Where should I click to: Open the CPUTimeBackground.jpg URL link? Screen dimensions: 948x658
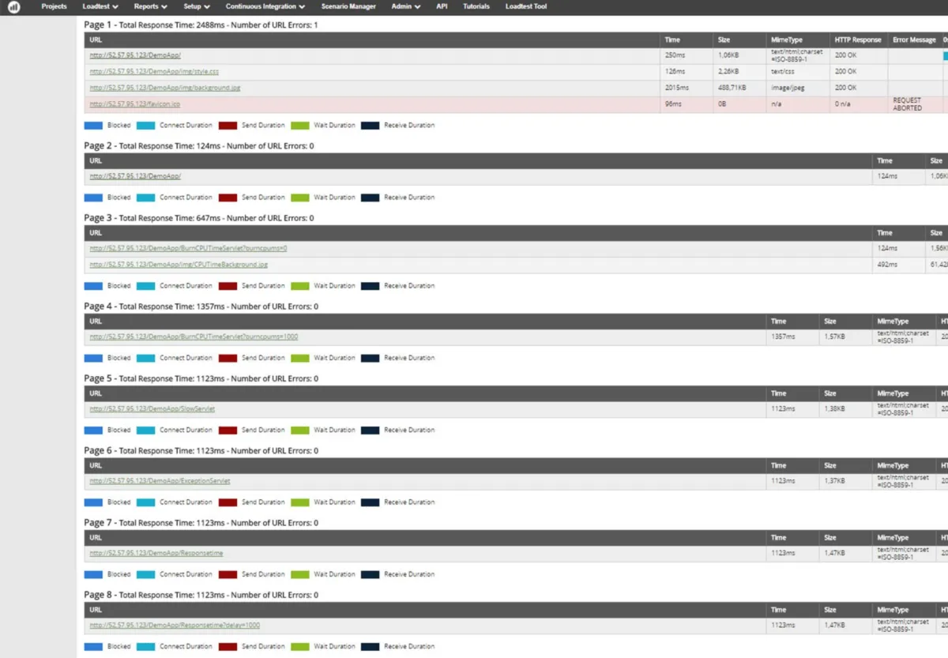[x=179, y=265]
